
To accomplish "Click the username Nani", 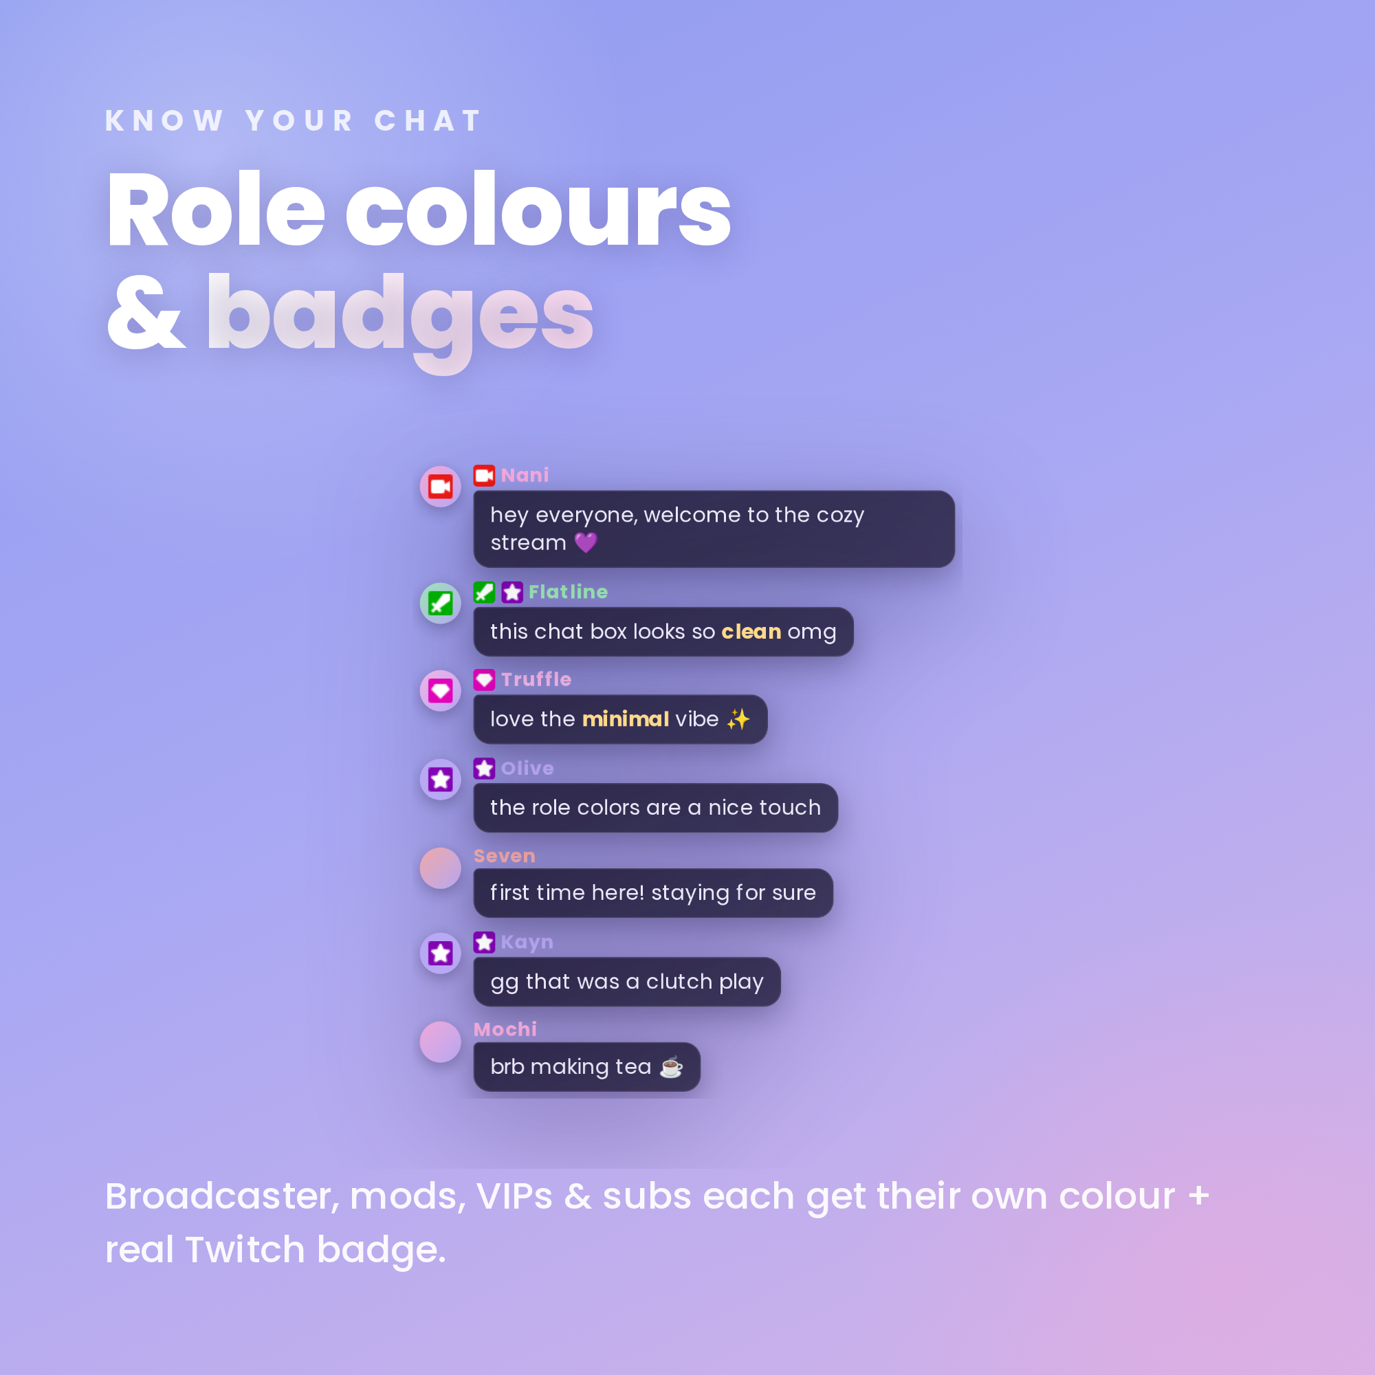I will pyautogui.click(x=525, y=476).
